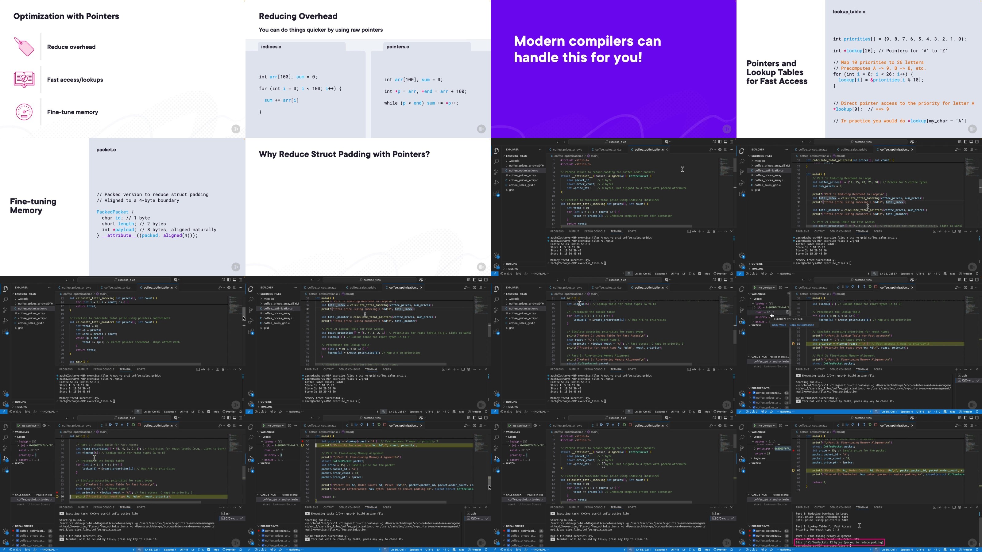In the Ln 66 frame, uncheck coffee_prices_ar breakpoint 25
Screen dimensions: 982x552
point(754,546)
